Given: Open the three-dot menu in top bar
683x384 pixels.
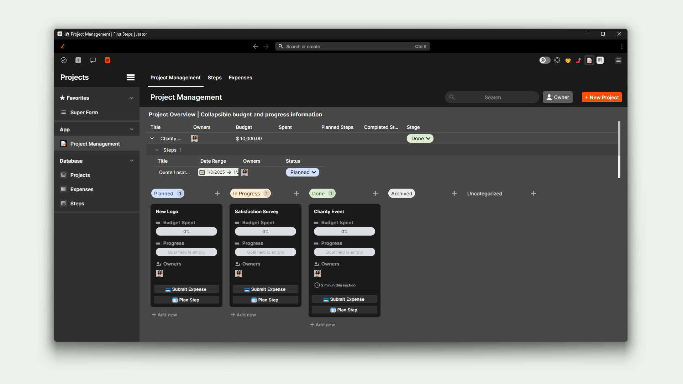Looking at the screenshot, I should click(x=621, y=46).
